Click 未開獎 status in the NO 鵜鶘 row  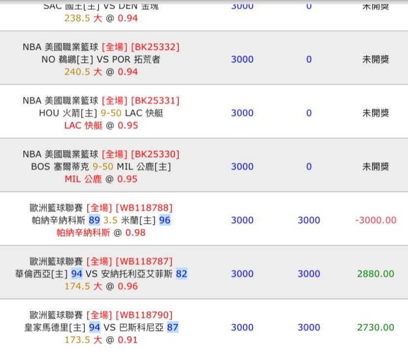[375, 59]
